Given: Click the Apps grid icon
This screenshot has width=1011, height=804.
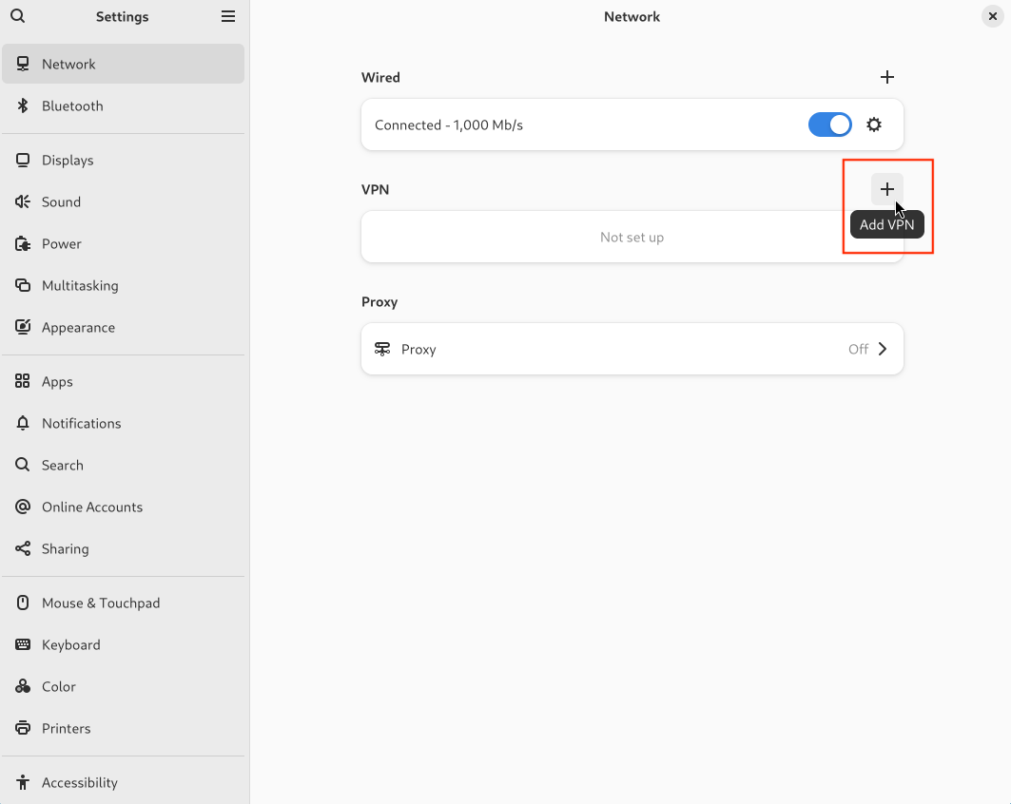Looking at the screenshot, I should pyautogui.click(x=23, y=381).
